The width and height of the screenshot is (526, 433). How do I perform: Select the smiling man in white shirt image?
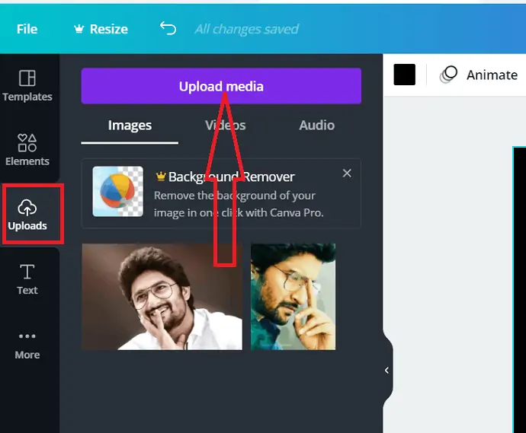tap(162, 297)
